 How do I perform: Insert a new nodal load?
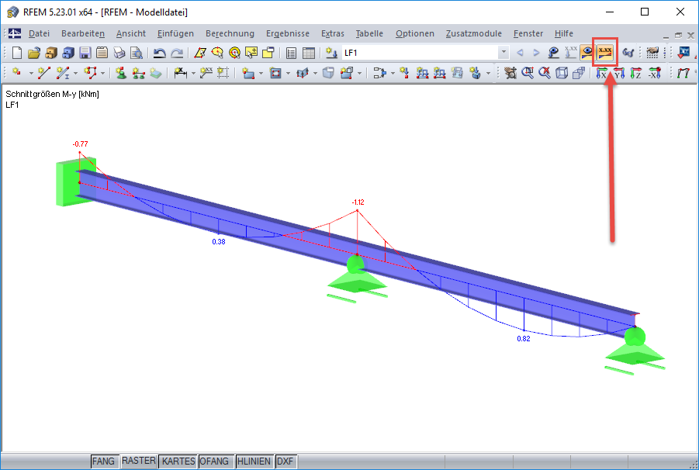[x=405, y=73]
